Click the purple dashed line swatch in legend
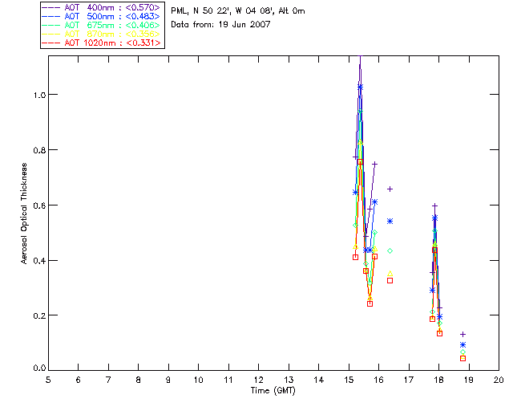 click(51, 7)
